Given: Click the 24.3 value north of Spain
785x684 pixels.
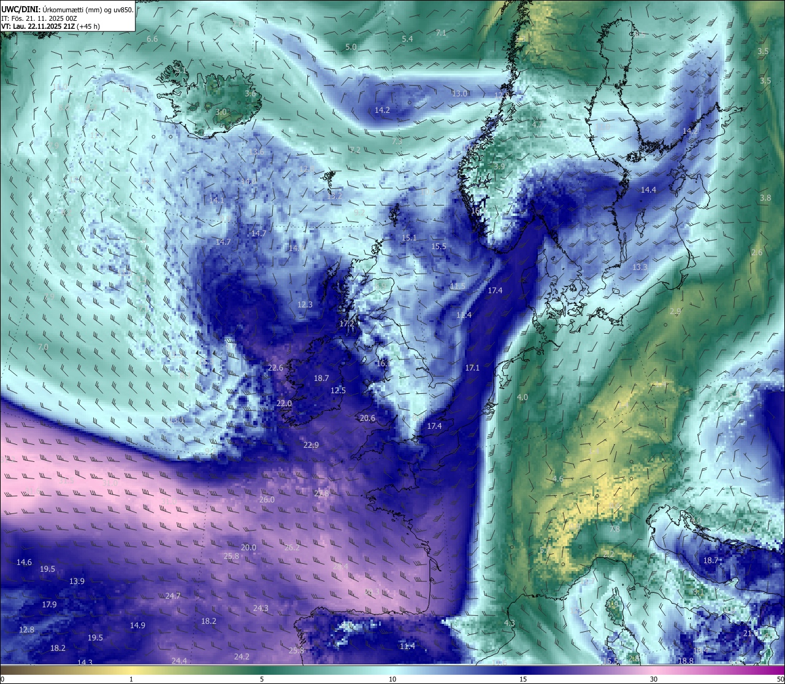Looking at the screenshot, I should 261,608.
